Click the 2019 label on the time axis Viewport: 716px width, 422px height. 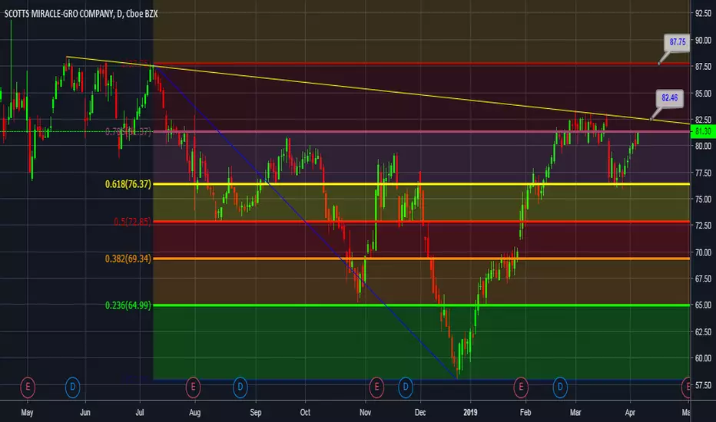click(470, 413)
